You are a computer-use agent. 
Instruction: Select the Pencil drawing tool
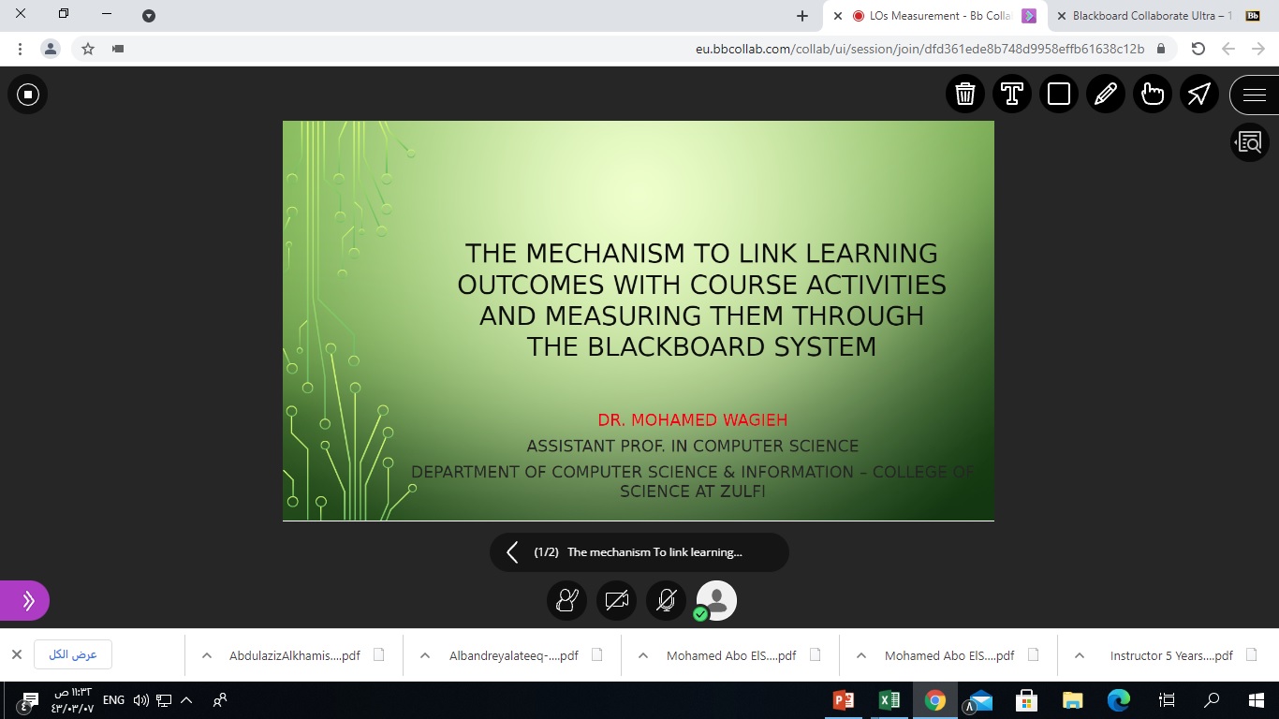click(1106, 94)
